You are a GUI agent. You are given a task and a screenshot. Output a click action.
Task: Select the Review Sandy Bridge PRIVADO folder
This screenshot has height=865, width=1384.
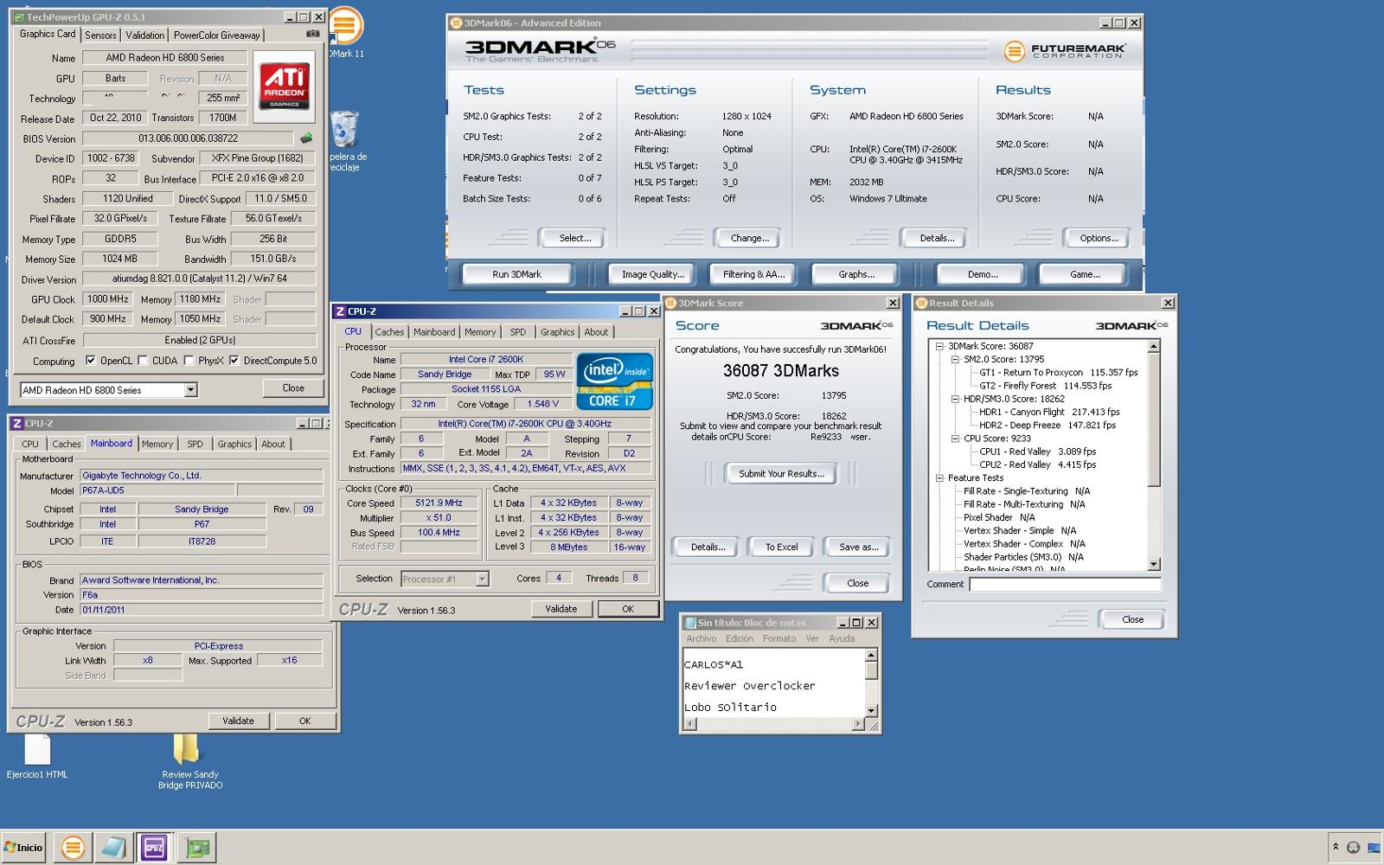point(189,761)
